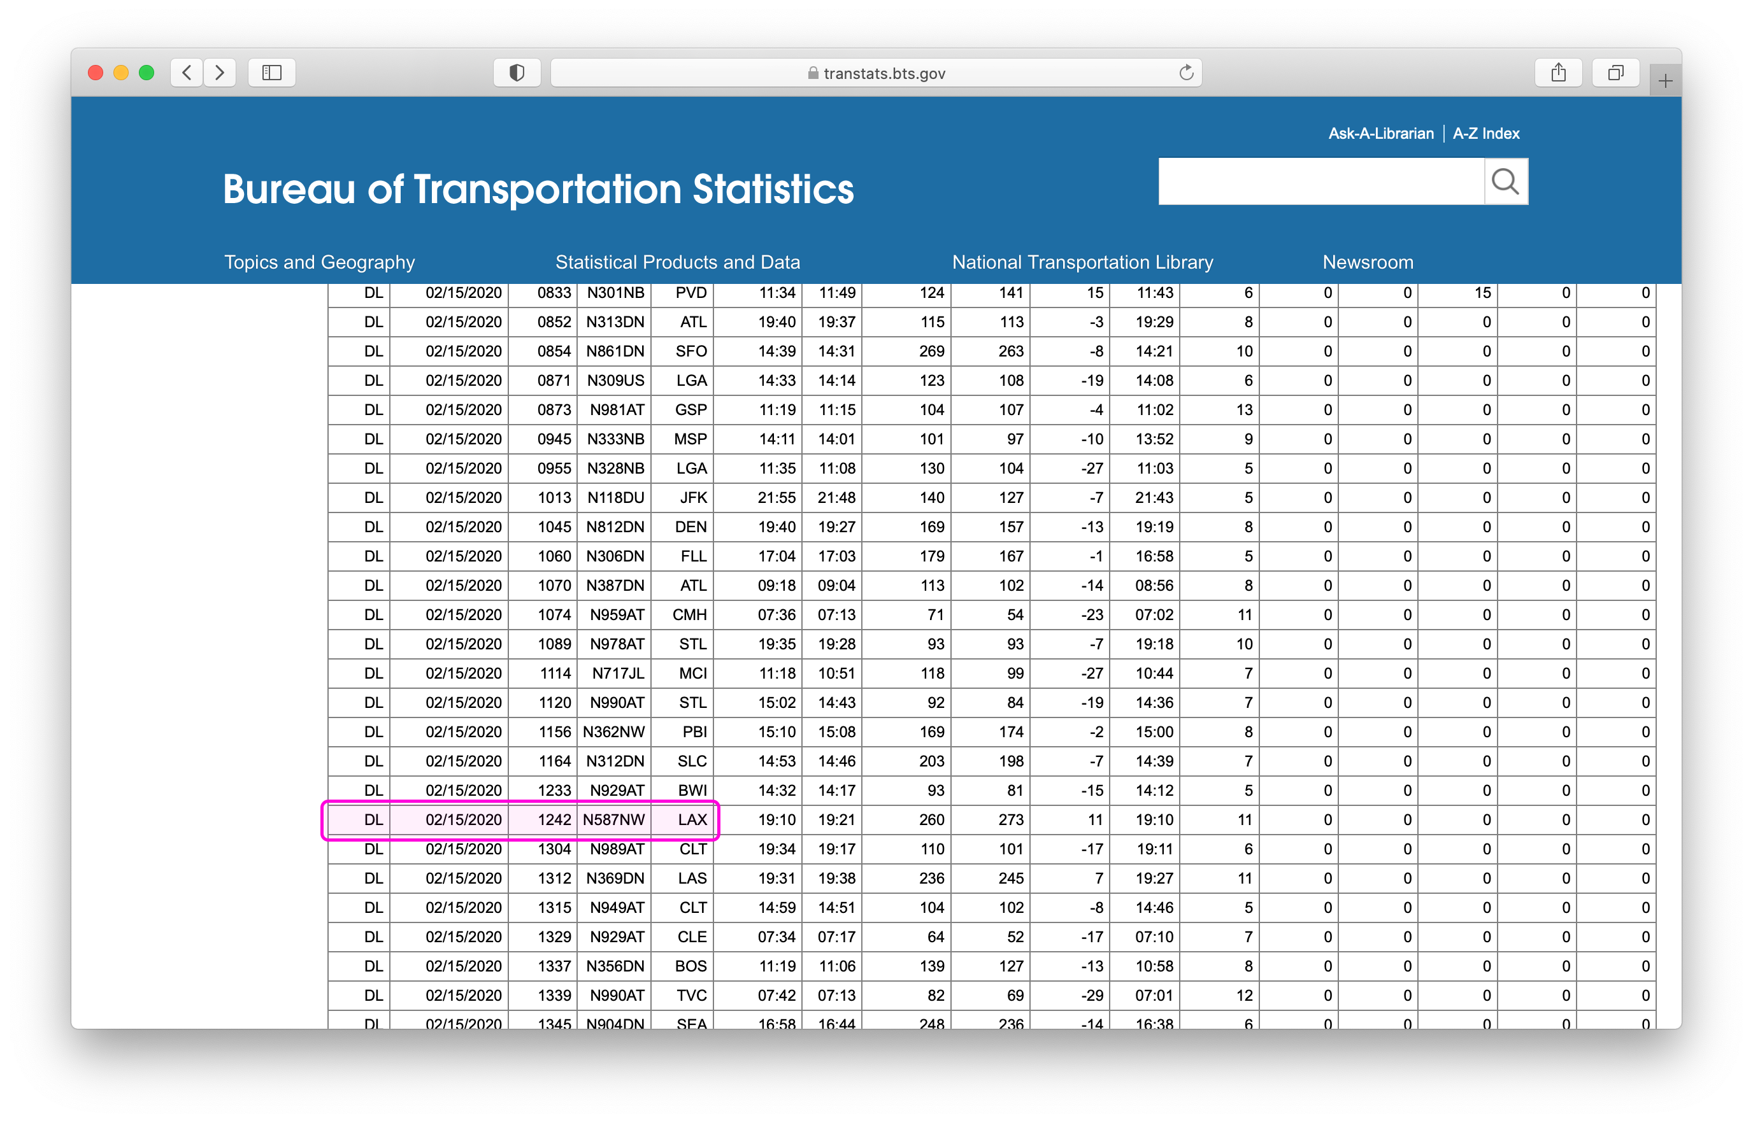Click the forward navigation arrow
This screenshot has height=1123, width=1753.
[219, 72]
